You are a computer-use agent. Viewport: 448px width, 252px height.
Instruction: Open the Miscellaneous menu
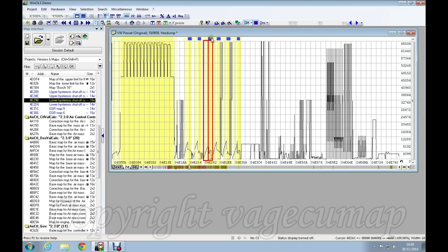coord(121,9)
